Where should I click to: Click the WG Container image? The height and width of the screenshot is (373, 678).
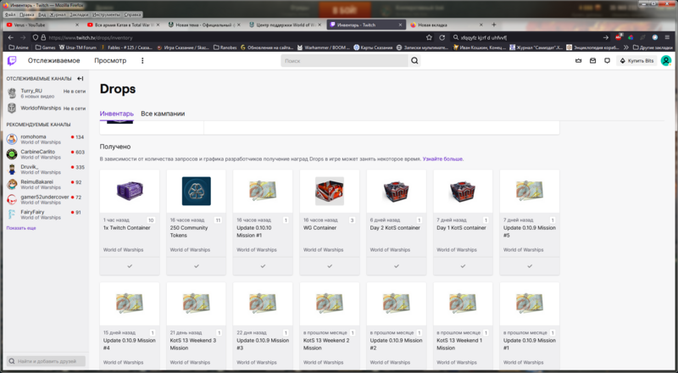pos(330,191)
